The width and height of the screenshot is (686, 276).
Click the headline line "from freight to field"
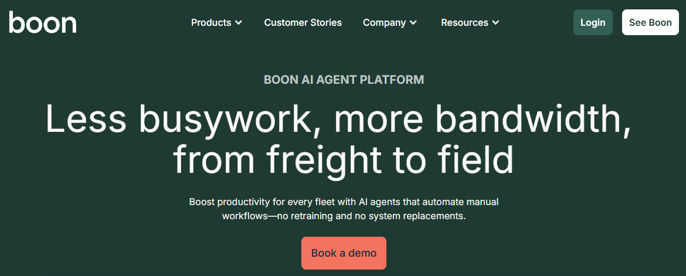click(344, 159)
